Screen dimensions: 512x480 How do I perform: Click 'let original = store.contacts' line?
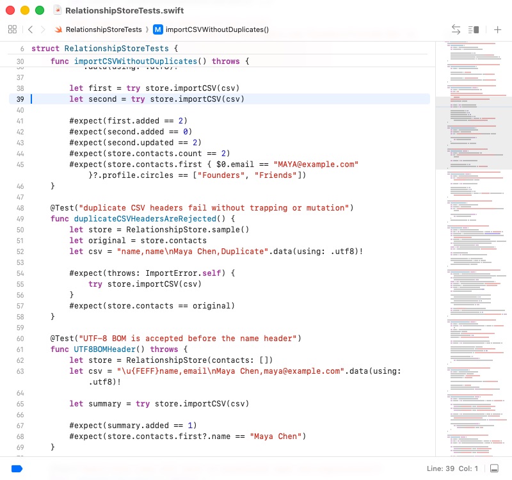pos(138,241)
